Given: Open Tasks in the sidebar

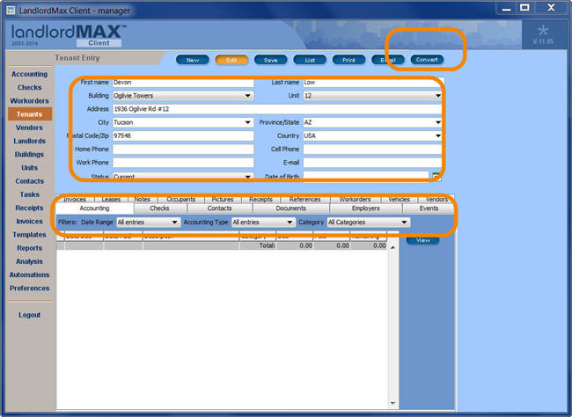Looking at the screenshot, I should click(x=30, y=194).
